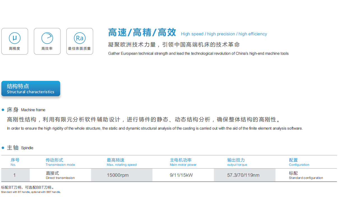Click the blue bullet beside Machine frame

point(3,110)
